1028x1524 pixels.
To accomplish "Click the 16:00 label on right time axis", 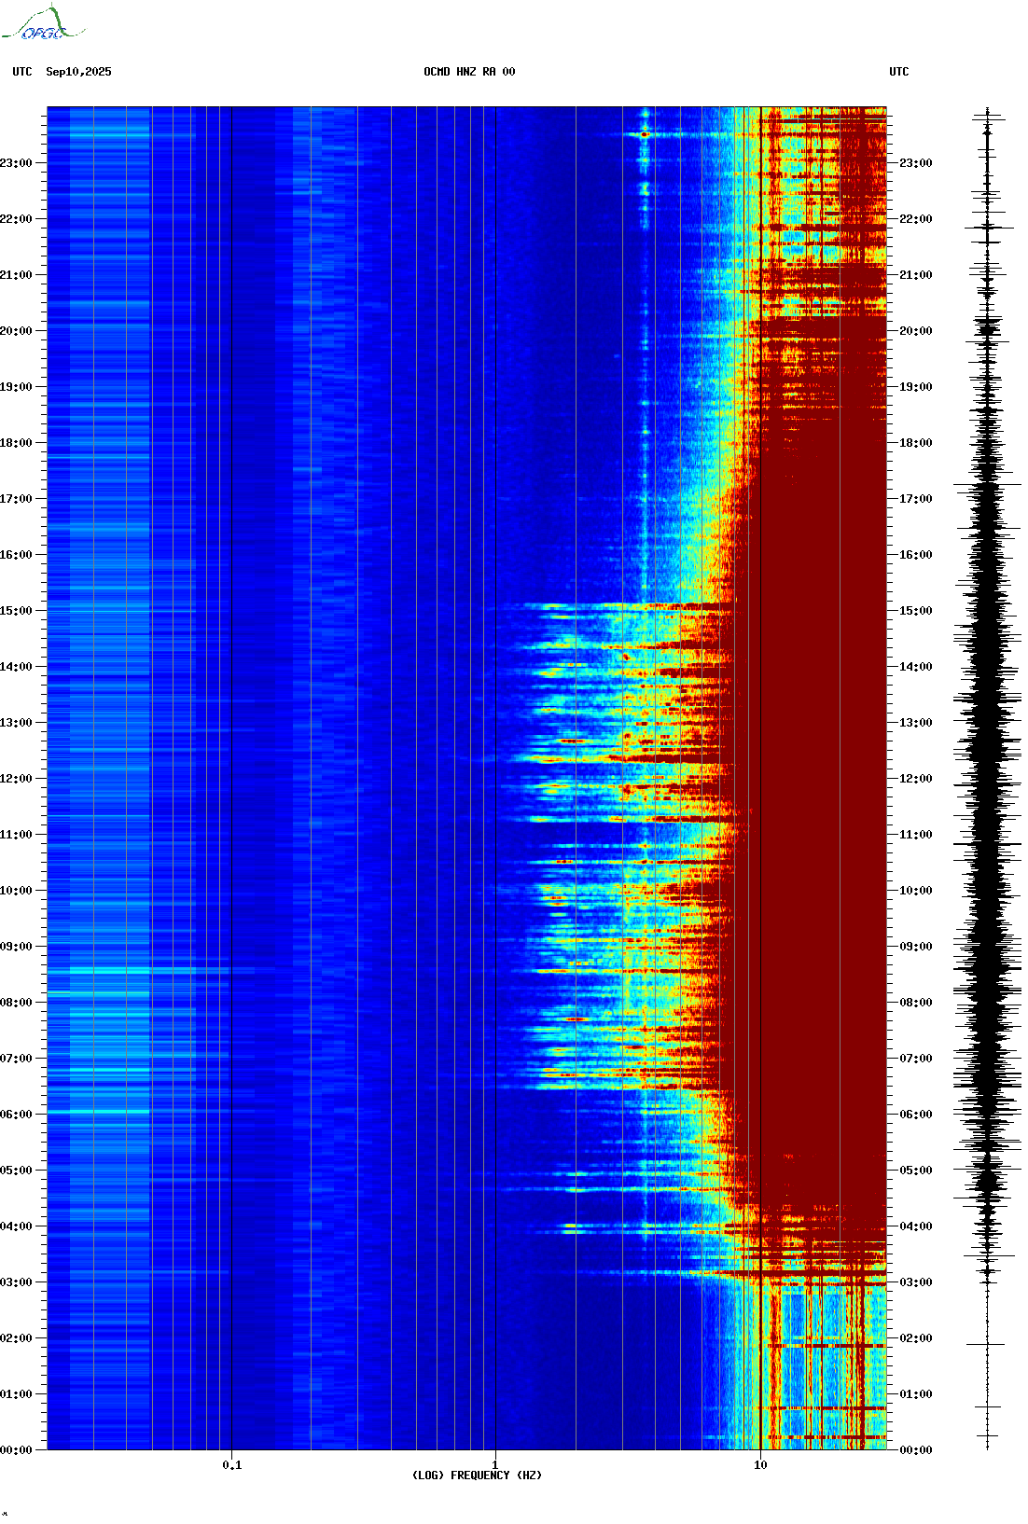I will pyautogui.click(x=916, y=555).
